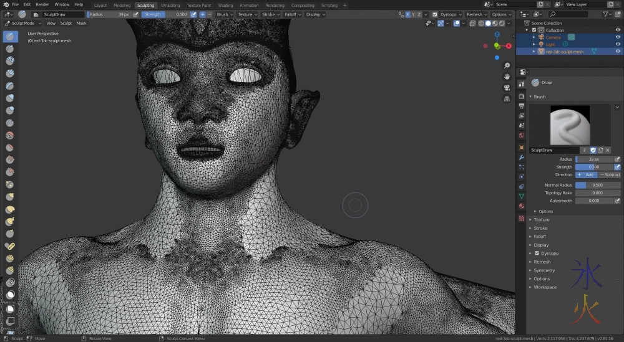
Task: Expand the Symmetry panel in properties
Action: point(544,270)
